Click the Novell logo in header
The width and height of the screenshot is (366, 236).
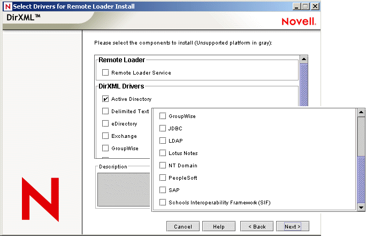point(299,22)
